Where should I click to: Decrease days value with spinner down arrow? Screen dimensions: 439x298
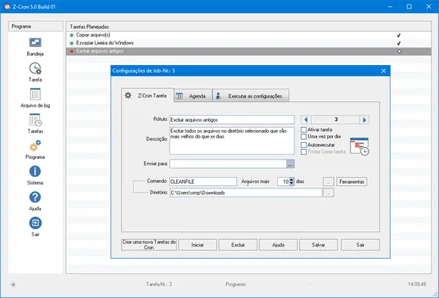(x=291, y=184)
